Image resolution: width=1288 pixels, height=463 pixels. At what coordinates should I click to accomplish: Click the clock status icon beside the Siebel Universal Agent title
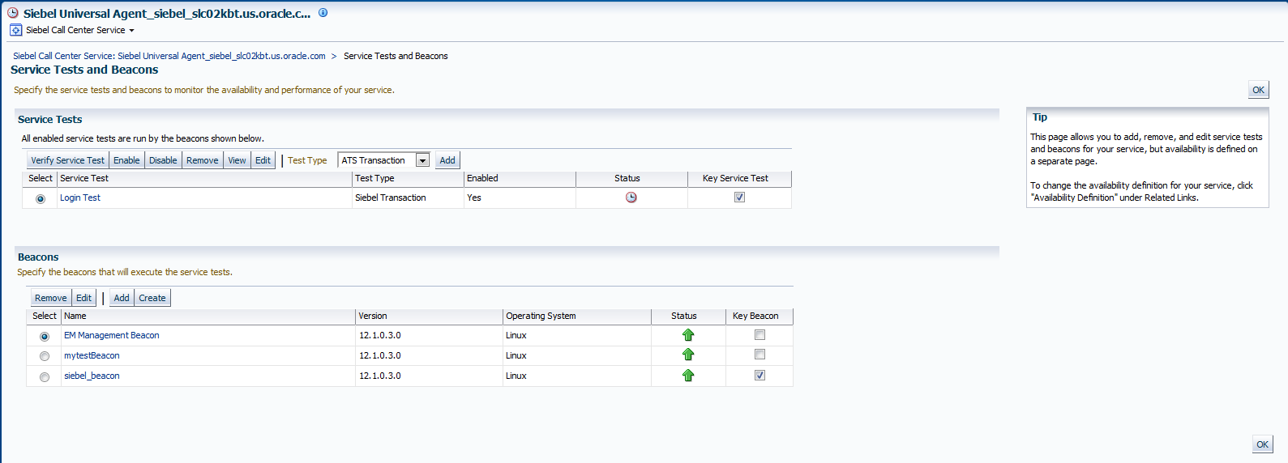pos(13,13)
